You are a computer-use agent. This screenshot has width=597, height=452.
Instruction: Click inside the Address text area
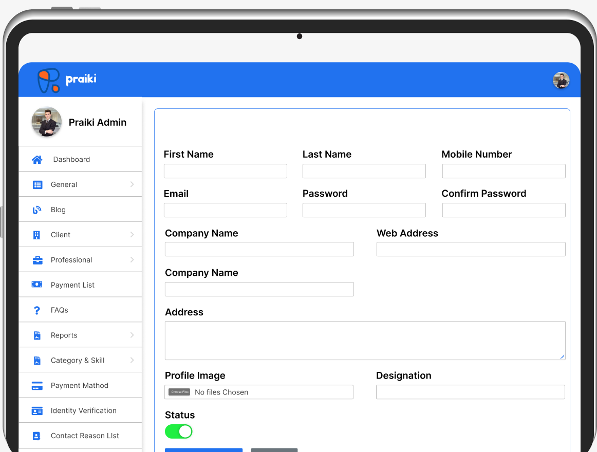pos(365,341)
